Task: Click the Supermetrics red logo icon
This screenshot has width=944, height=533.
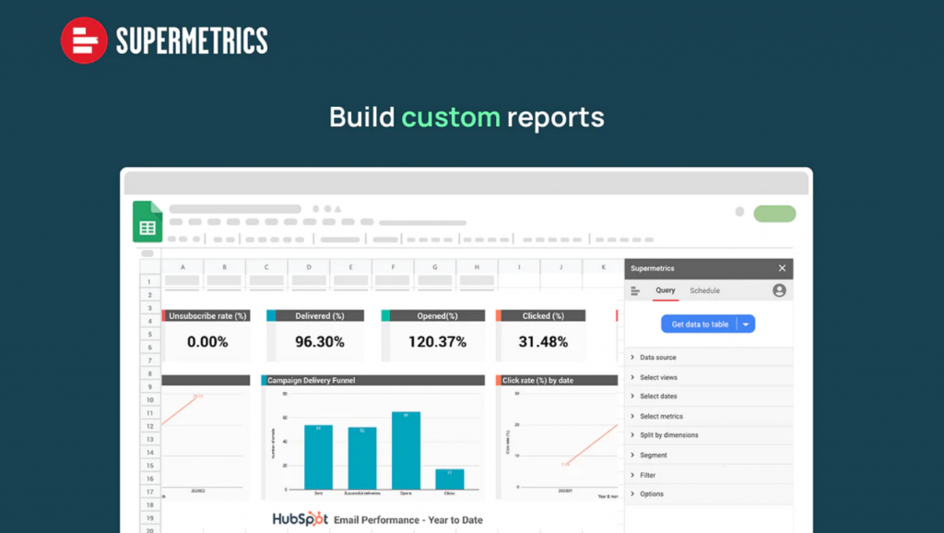Action: 84,41
